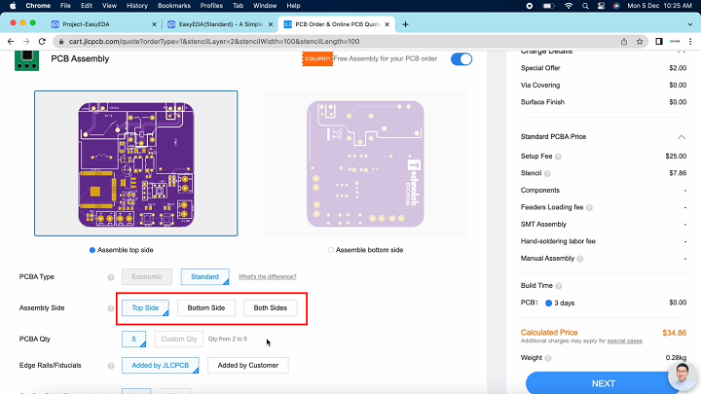Click help icon beside Manual Assembly

pyautogui.click(x=580, y=259)
